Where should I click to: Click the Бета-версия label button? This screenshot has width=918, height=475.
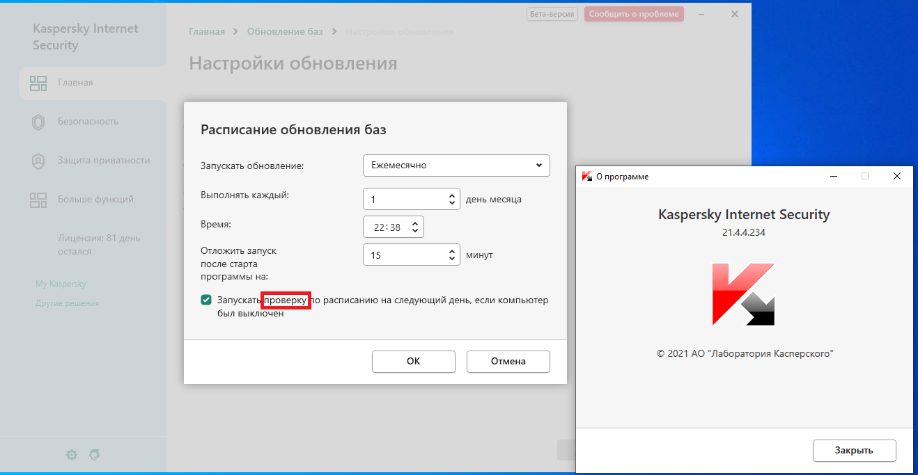click(x=552, y=14)
